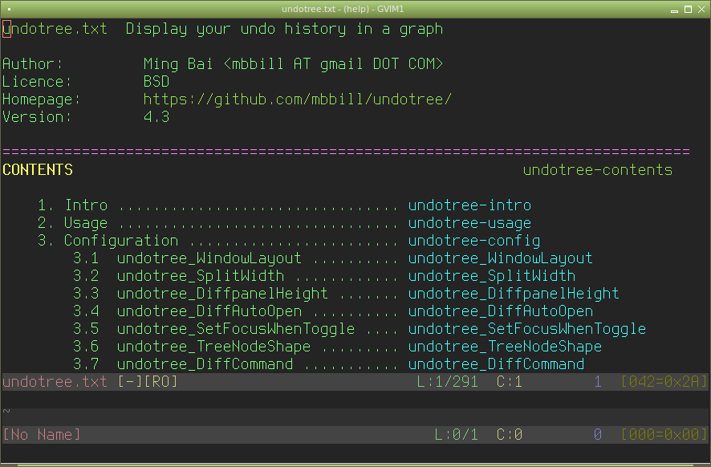Image resolution: width=711 pixels, height=467 pixels.
Task: Open the window menu icon in title bar
Action: pos(9,9)
